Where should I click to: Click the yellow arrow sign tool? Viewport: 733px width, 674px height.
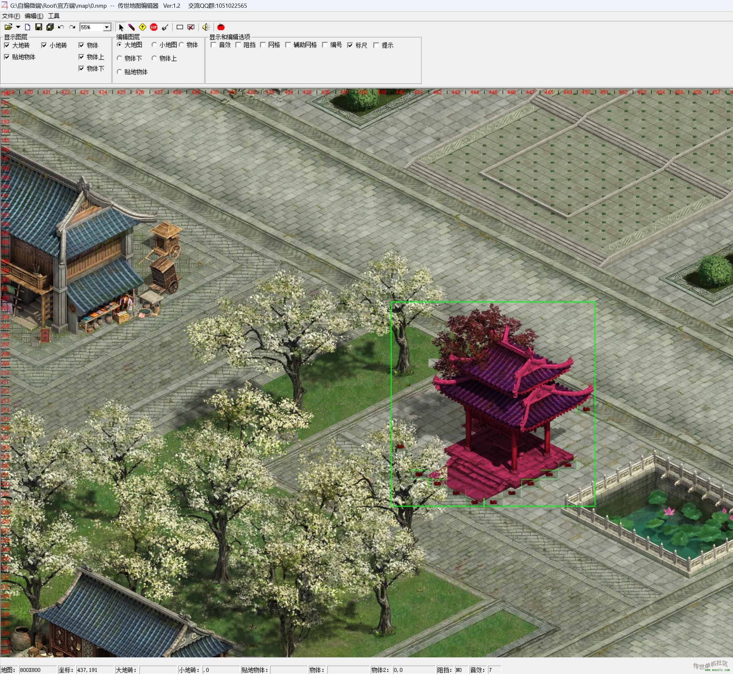143,27
